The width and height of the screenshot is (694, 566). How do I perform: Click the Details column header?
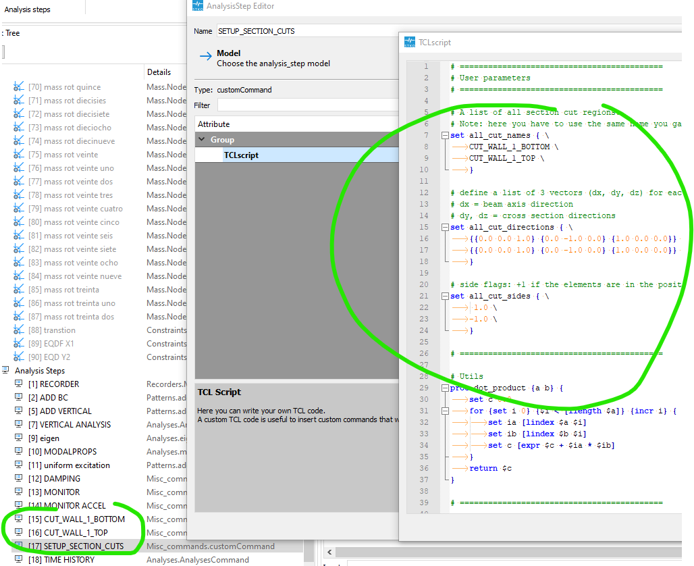click(159, 72)
